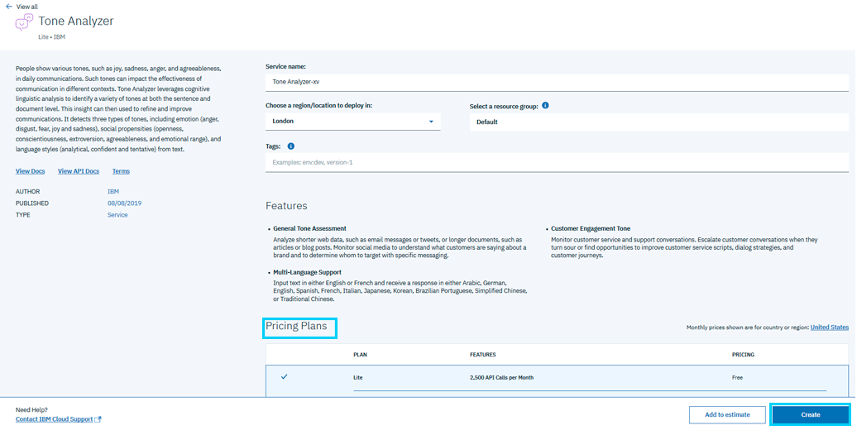Click the IBM author value
Viewport: 857px width, 435px height.
click(113, 192)
